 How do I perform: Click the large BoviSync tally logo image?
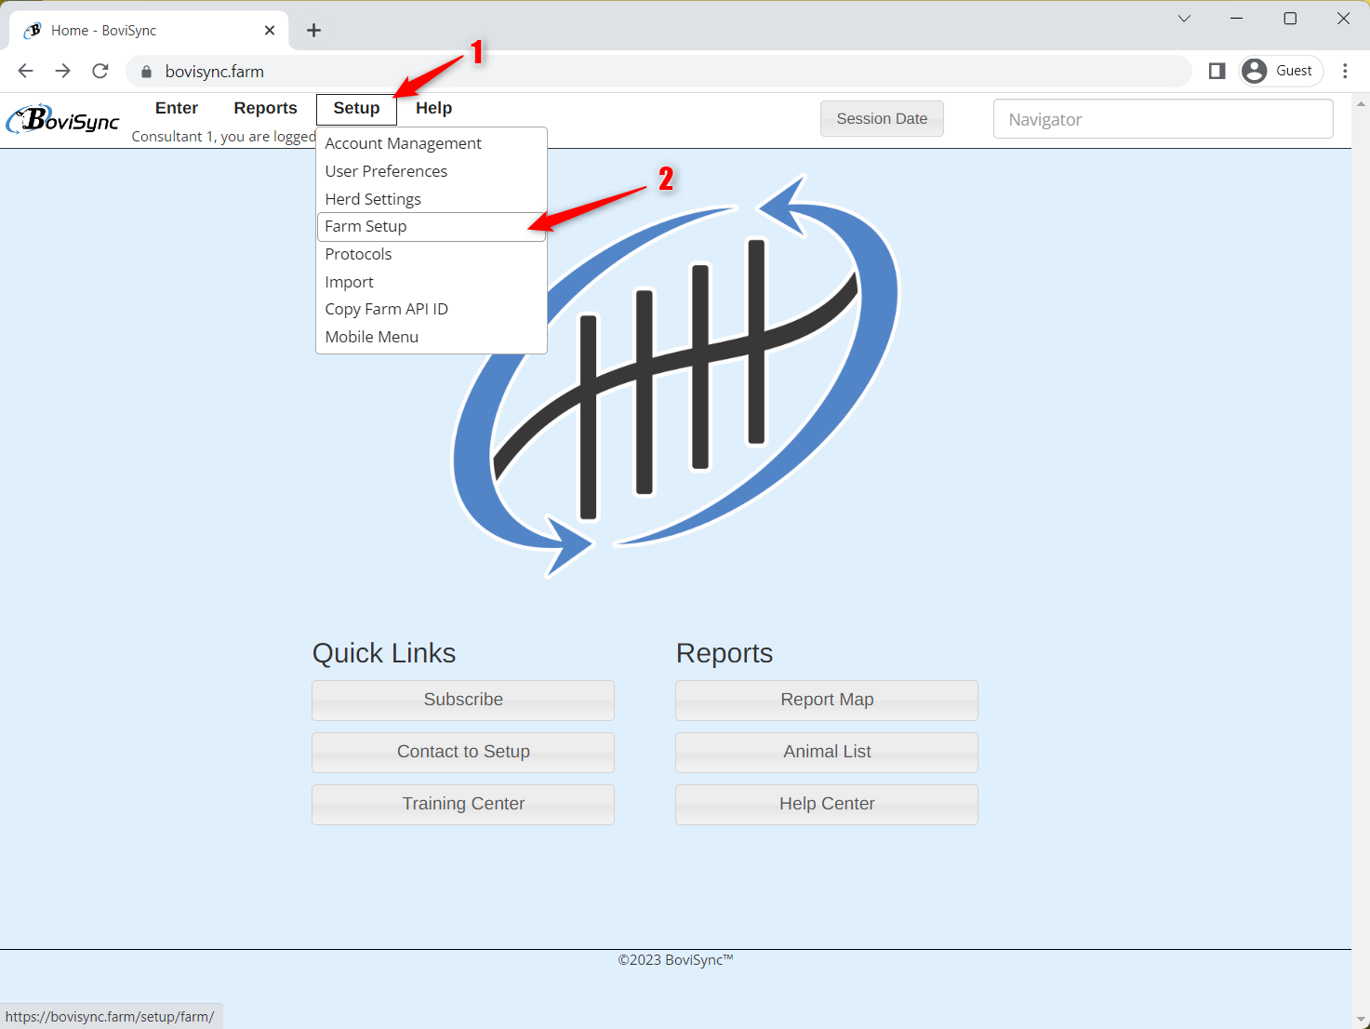point(676,375)
